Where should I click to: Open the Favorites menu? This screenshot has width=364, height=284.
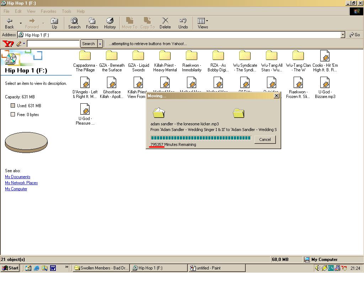(x=48, y=11)
